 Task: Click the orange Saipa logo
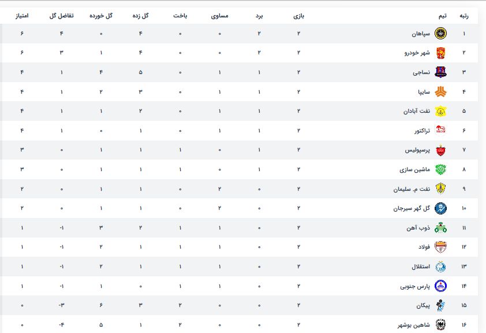click(x=440, y=92)
